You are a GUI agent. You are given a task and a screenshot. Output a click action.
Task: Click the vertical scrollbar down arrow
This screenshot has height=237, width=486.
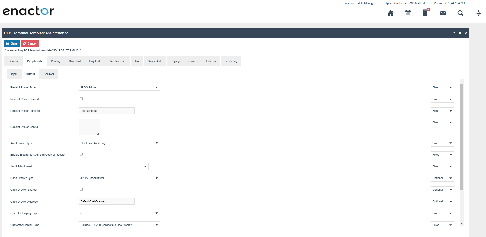pyautogui.click(x=462, y=224)
